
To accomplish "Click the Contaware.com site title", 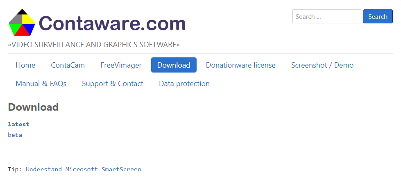I will pos(112,23).
